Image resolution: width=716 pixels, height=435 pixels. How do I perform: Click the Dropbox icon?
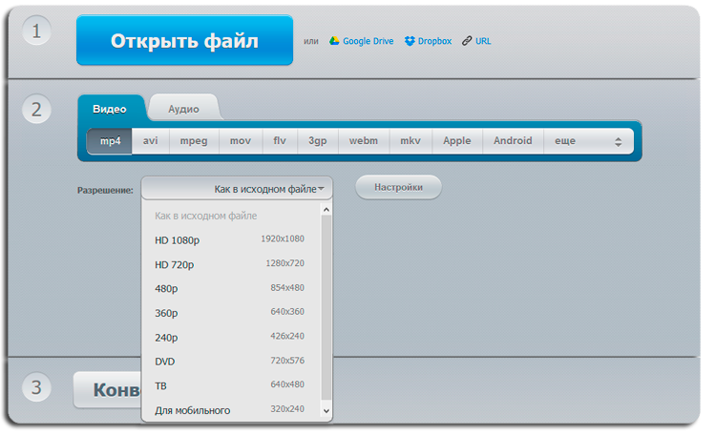pyautogui.click(x=410, y=41)
